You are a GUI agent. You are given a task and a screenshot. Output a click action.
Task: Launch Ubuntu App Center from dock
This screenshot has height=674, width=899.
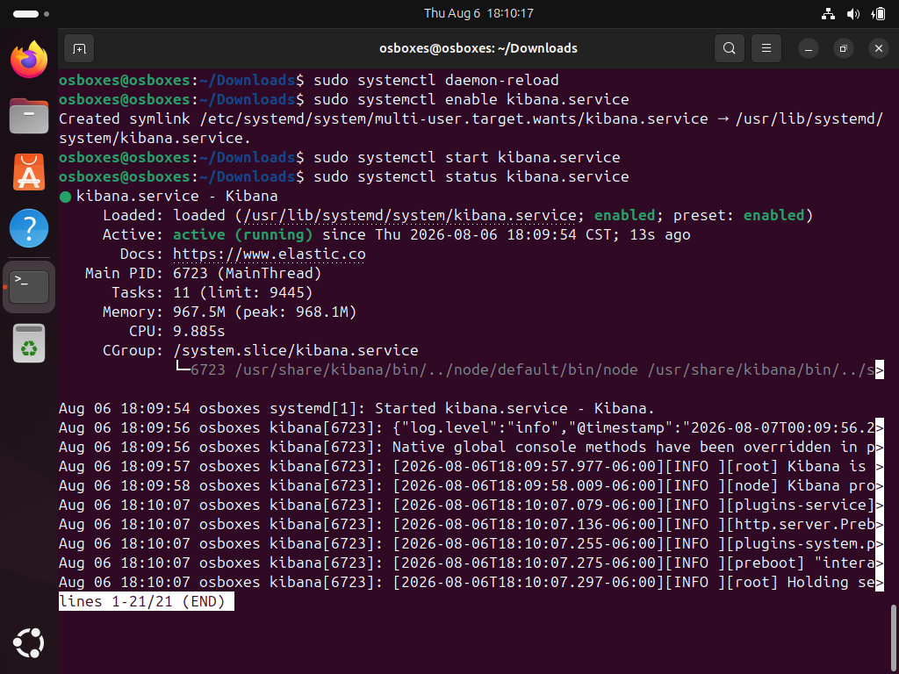point(29,172)
